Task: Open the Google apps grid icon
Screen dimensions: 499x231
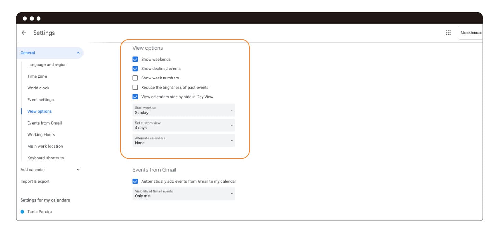Action: (x=448, y=33)
